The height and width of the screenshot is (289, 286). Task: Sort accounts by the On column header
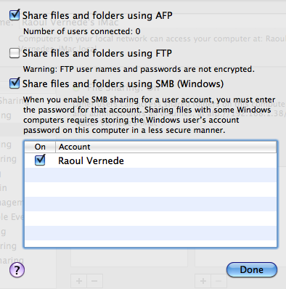click(40, 147)
